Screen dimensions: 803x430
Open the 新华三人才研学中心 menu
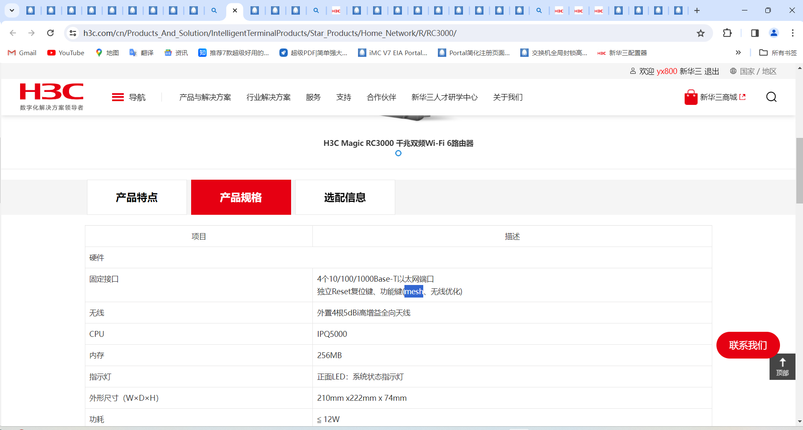tap(445, 97)
